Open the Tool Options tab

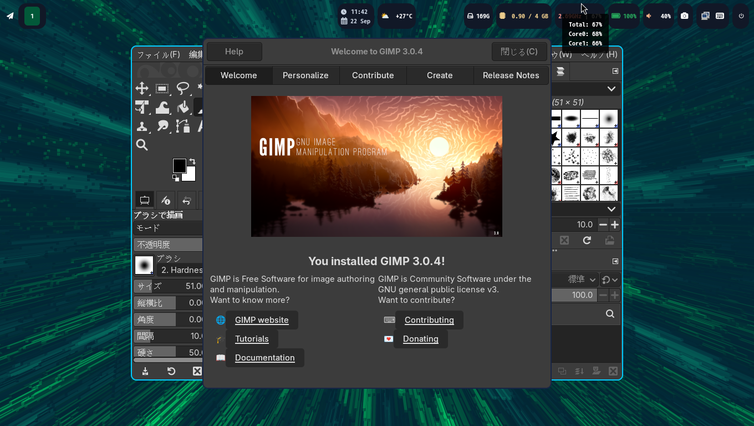click(x=145, y=200)
